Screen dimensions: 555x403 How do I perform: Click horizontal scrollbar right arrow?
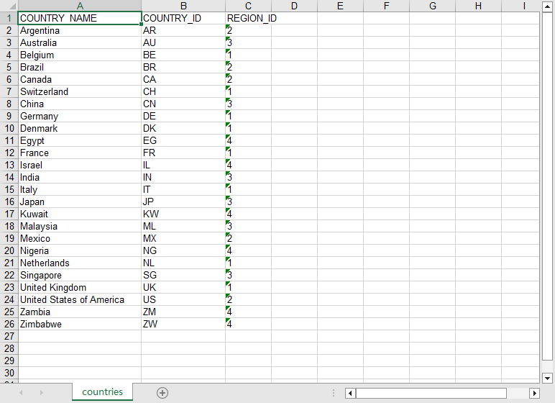(x=534, y=393)
